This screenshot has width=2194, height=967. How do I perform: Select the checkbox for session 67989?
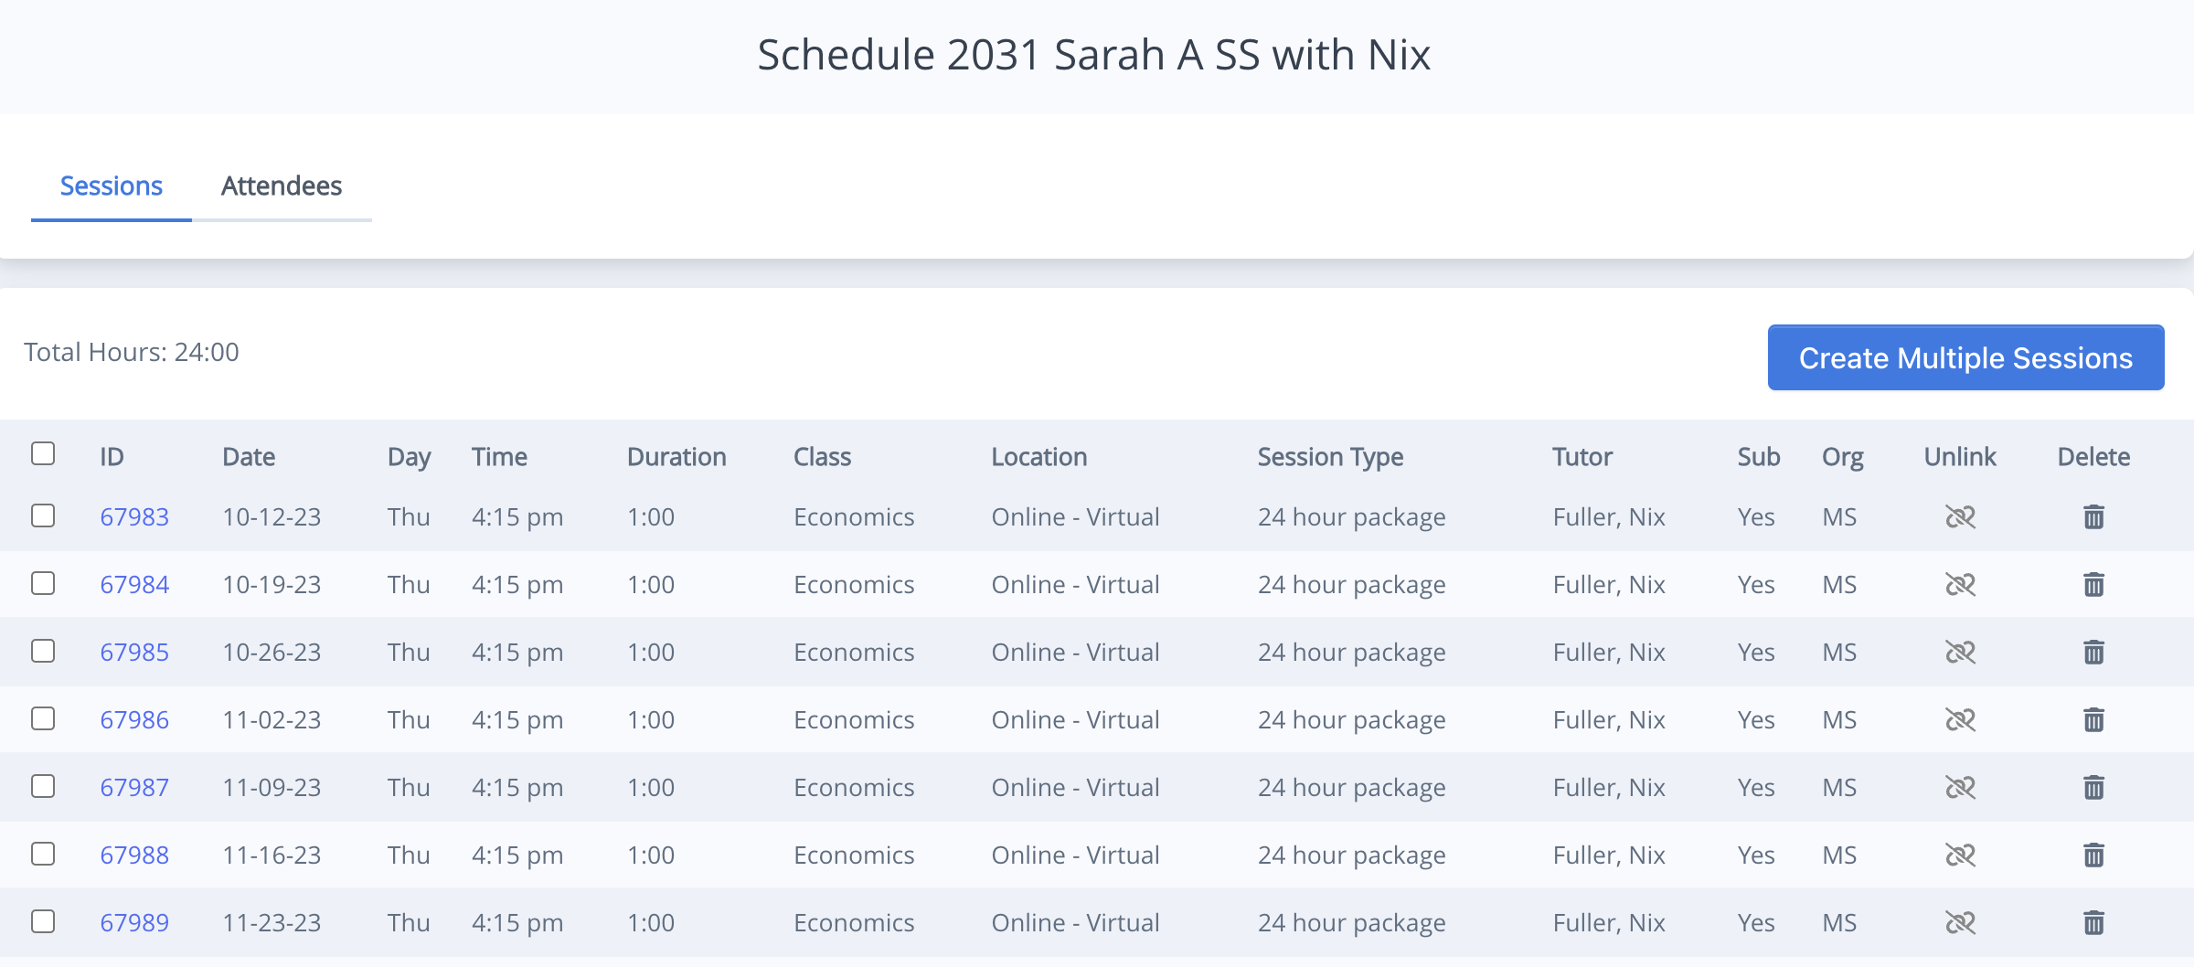(x=43, y=922)
